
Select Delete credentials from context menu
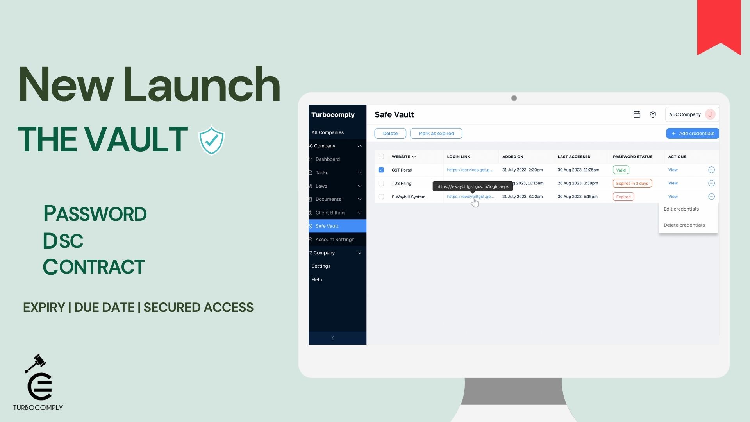pyautogui.click(x=685, y=225)
